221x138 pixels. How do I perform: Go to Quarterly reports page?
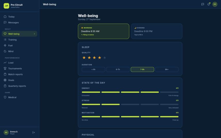[20, 86]
